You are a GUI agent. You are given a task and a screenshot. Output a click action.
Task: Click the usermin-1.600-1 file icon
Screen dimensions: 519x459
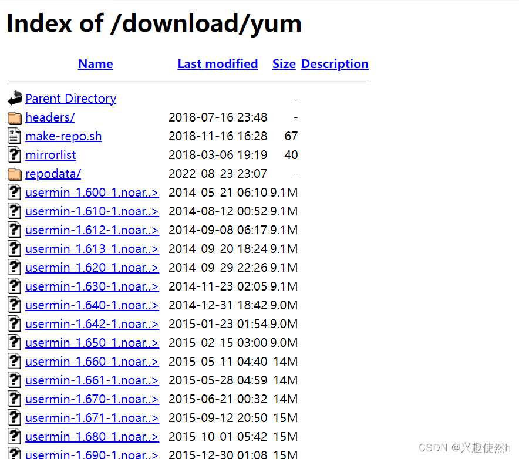pos(14,193)
